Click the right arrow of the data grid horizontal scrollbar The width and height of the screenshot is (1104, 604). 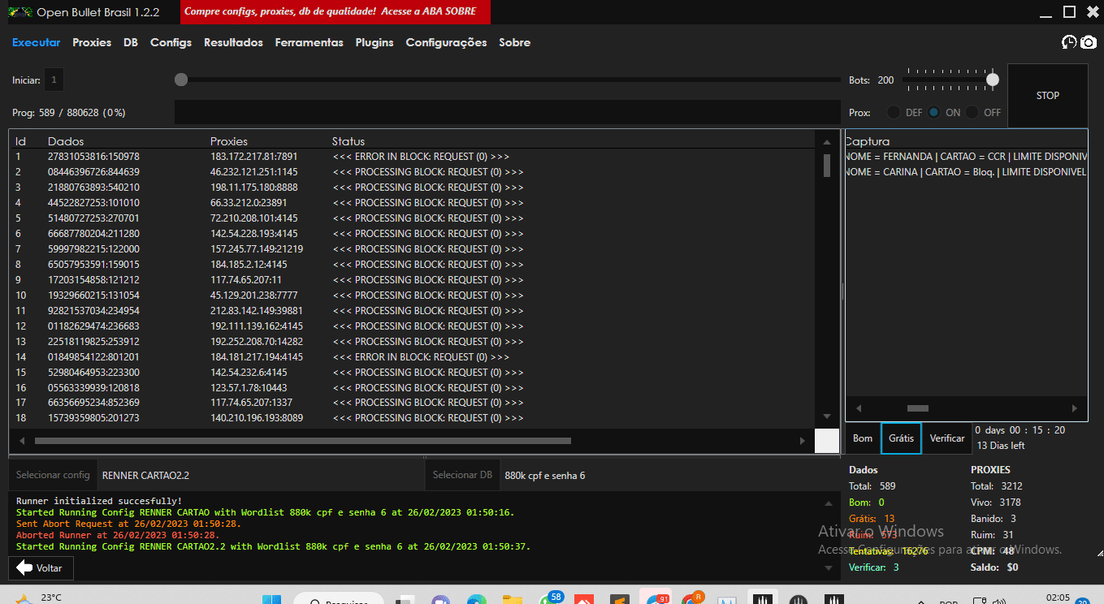(x=803, y=441)
